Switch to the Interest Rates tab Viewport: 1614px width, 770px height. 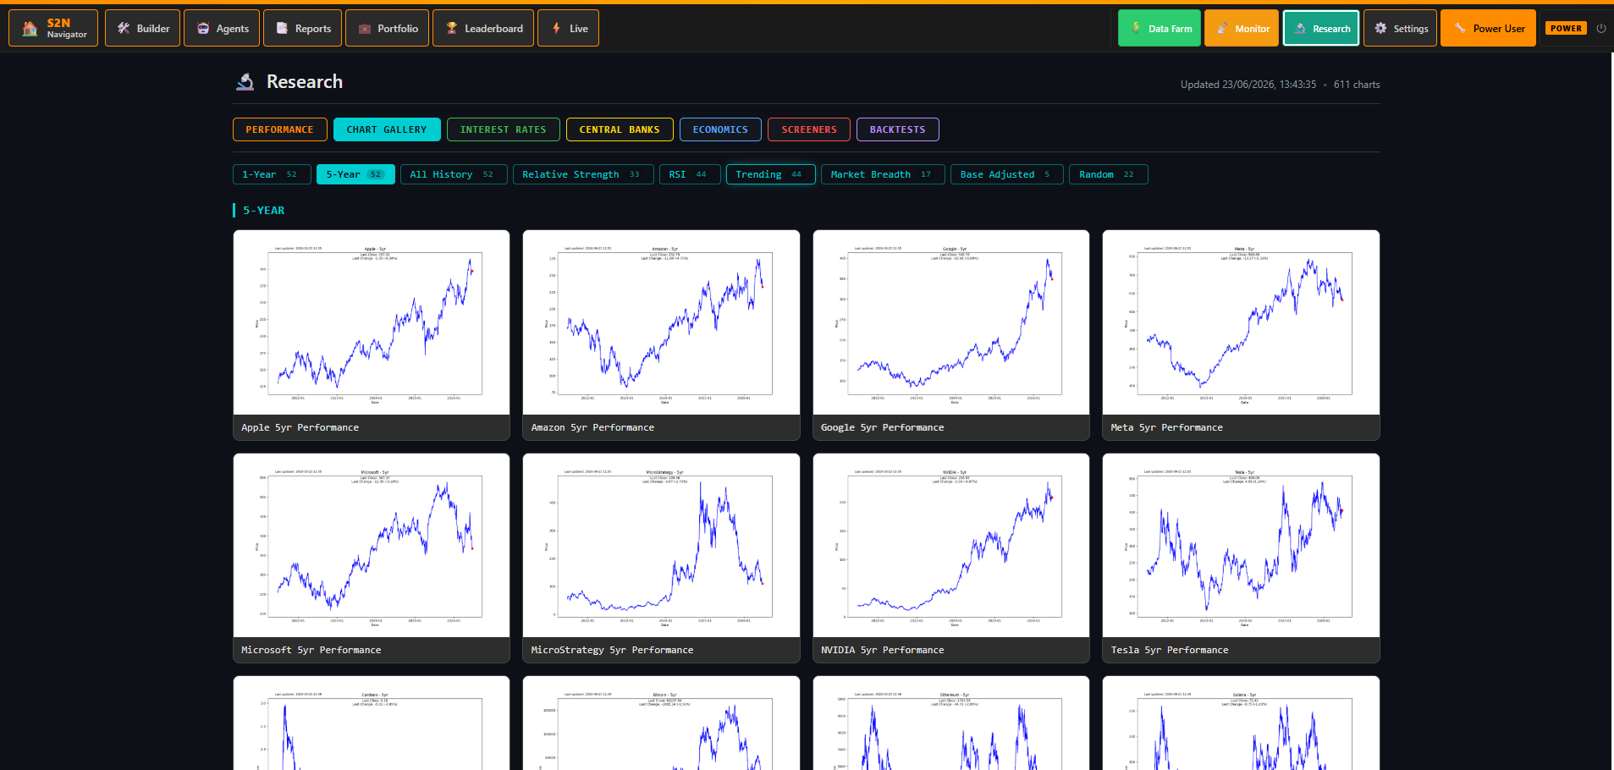(x=503, y=129)
